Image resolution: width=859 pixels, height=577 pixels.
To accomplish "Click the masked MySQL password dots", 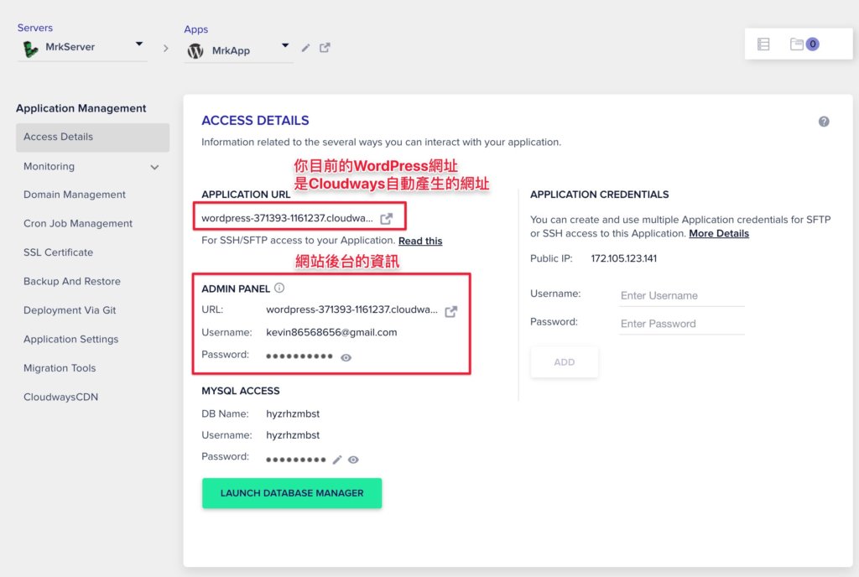I will pyautogui.click(x=296, y=460).
